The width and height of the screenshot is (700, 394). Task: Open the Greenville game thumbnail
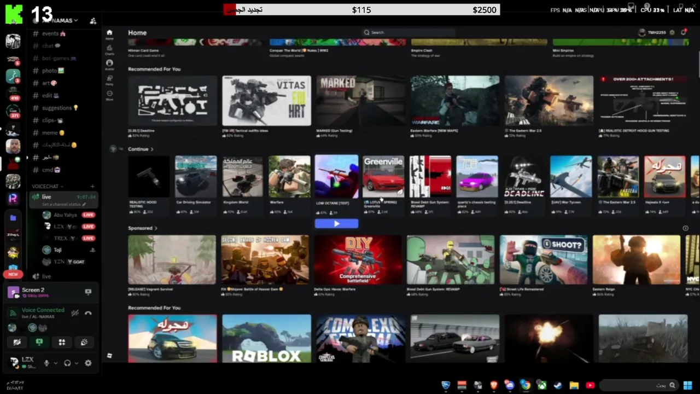coord(383,177)
